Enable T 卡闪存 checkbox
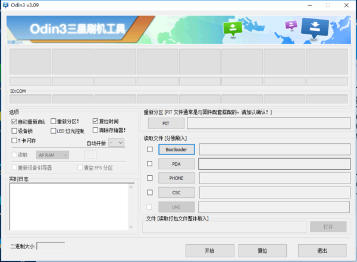Viewport: 357px width, 262px height. [x=14, y=140]
